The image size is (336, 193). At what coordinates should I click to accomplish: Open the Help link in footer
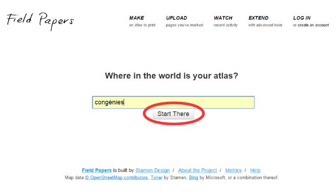(x=255, y=170)
